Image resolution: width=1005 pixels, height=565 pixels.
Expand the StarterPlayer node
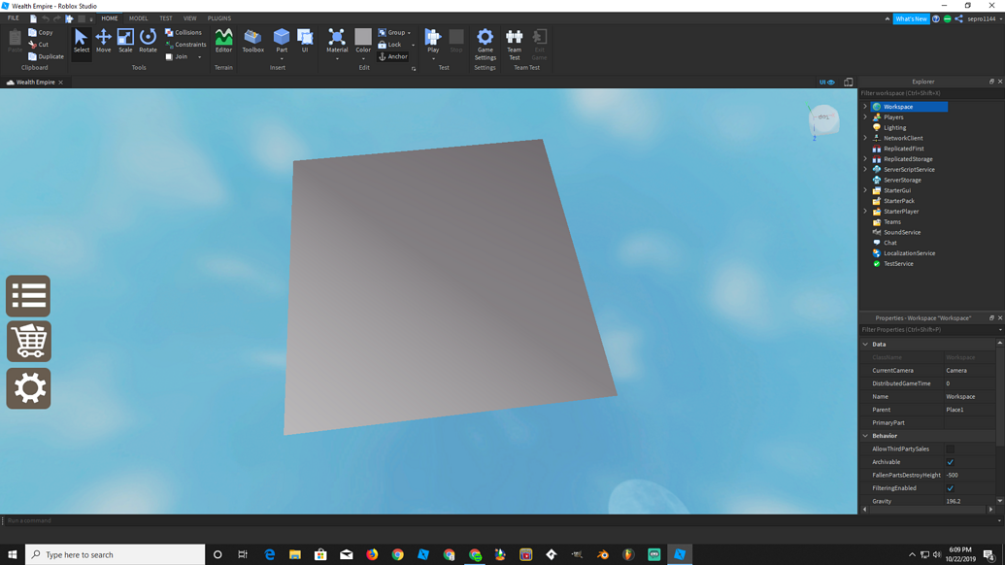[x=865, y=211]
